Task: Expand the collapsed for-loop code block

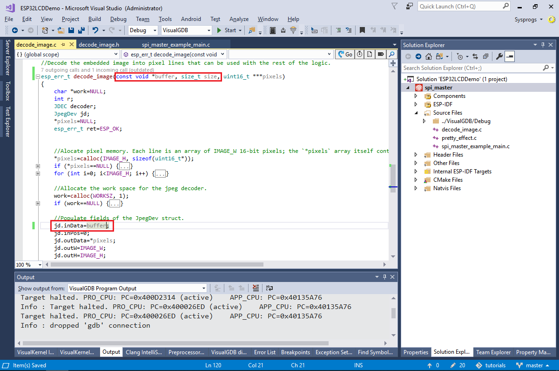Action: (x=38, y=173)
